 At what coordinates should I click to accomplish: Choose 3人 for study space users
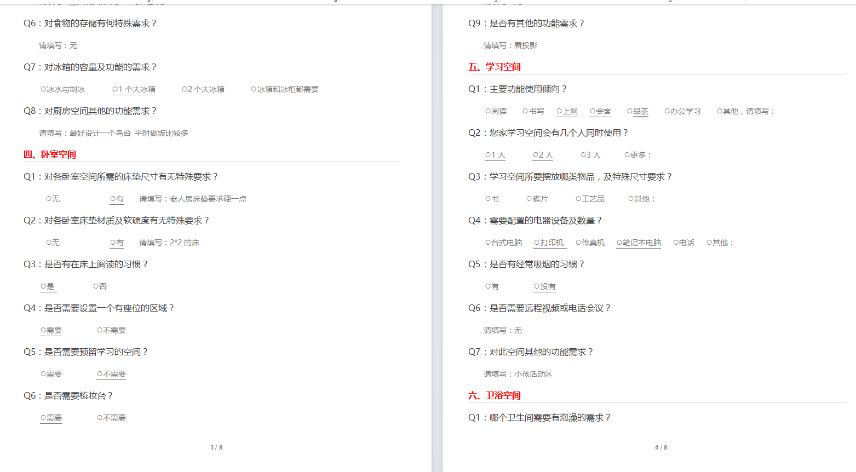590,155
